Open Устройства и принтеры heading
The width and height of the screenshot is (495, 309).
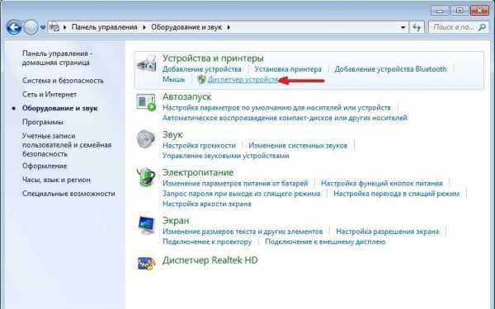click(213, 59)
